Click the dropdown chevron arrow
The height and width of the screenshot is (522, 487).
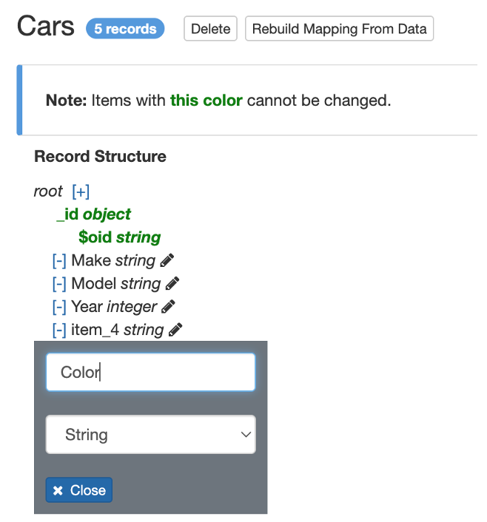pos(246,435)
